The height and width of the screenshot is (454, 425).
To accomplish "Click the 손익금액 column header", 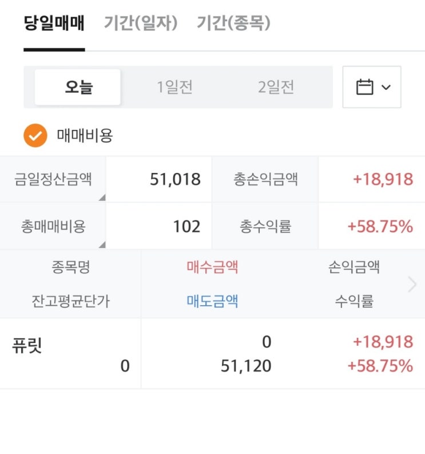I will (354, 267).
